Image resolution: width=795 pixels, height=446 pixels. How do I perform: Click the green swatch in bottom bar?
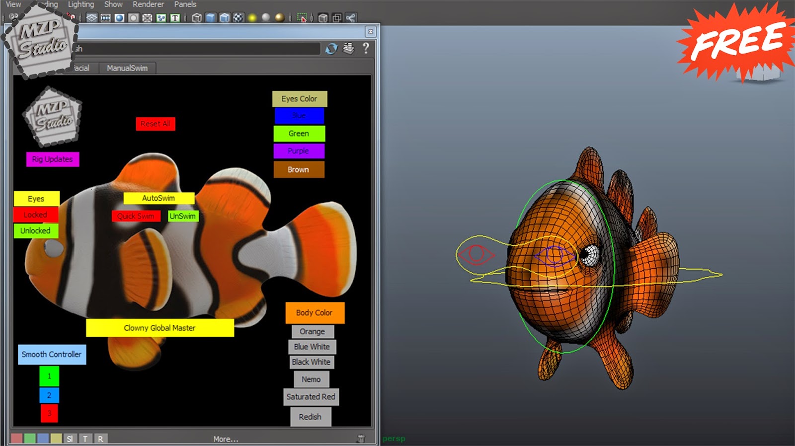(x=30, y=439)
